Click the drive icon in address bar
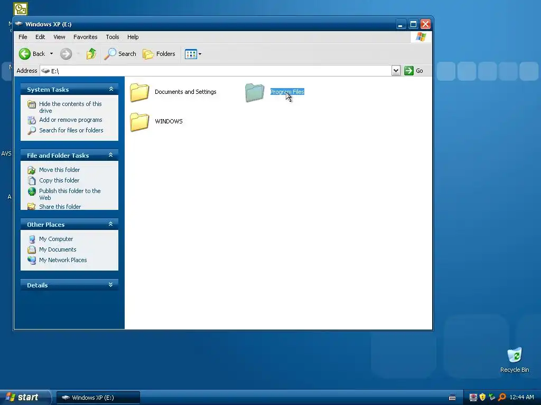The image size is (541, 405). click(45, 71)
